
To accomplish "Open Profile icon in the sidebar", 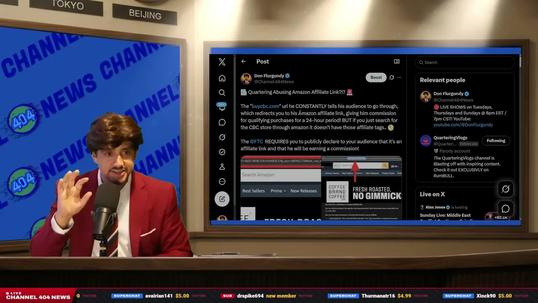I will coord(222,167).
